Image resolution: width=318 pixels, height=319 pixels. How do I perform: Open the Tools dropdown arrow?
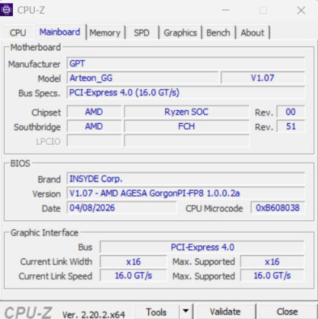pos(186,311)
